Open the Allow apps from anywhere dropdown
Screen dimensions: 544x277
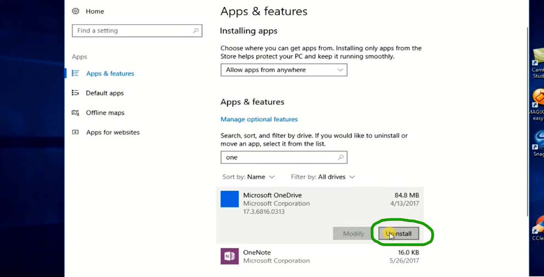coord(284,70)
